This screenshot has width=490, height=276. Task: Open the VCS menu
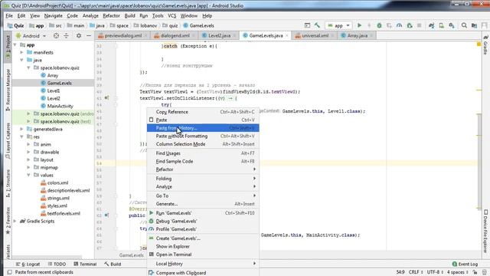point(171,15)
